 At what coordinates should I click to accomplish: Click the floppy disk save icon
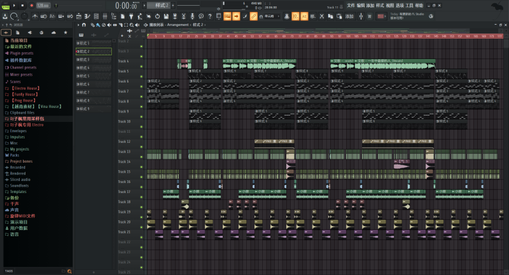[x=166, y=17]
